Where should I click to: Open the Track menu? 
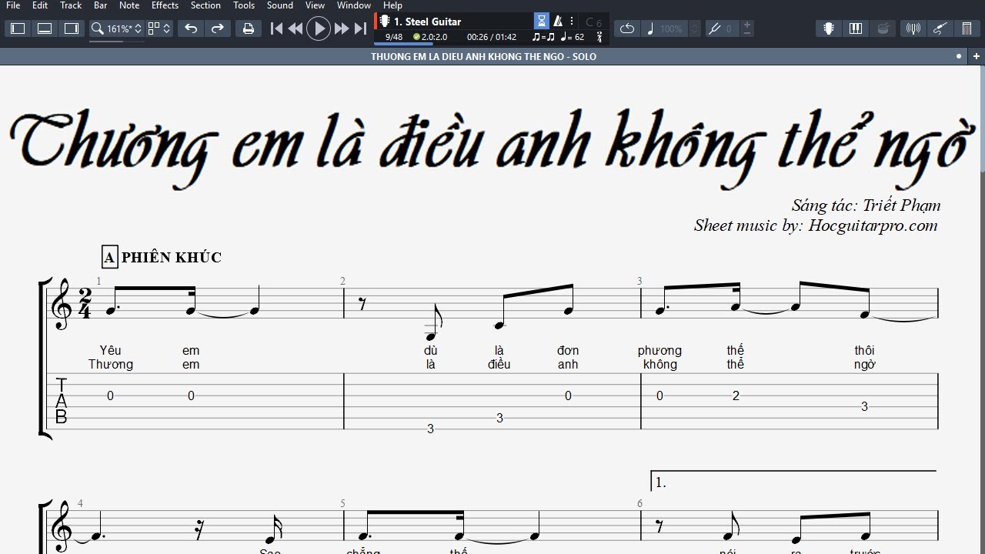[71, 5]
